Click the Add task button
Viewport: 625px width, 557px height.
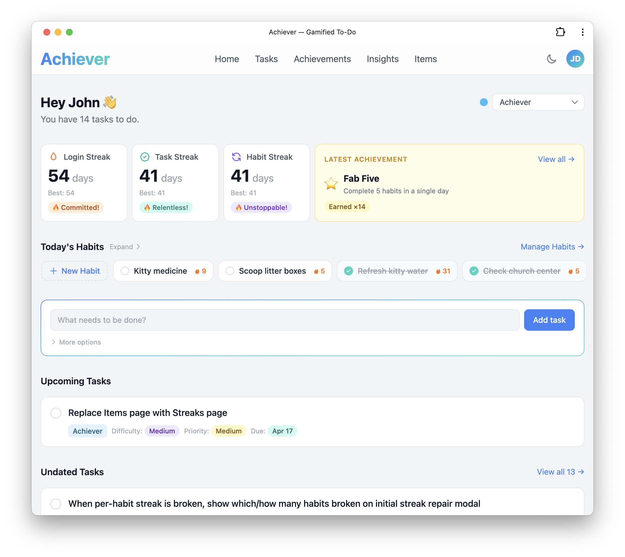point(549,320)
